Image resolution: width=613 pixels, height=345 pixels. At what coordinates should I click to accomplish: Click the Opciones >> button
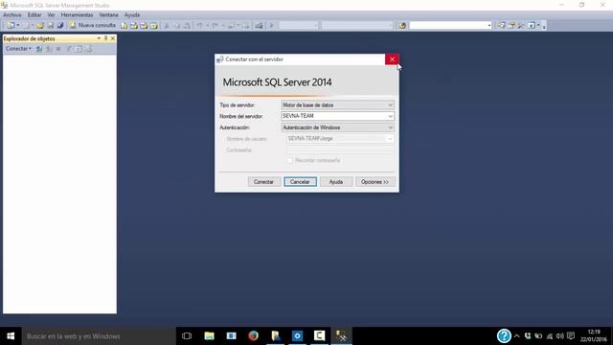[375, 182]
